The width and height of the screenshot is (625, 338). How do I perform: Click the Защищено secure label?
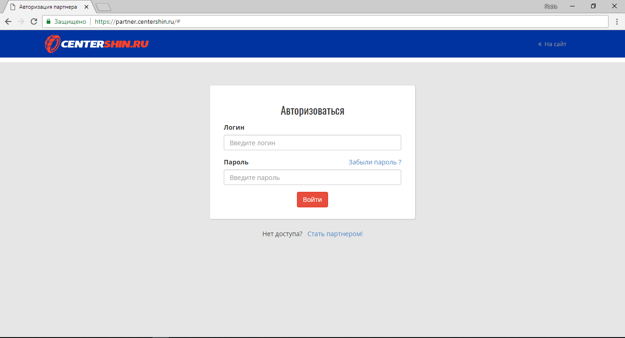pos(70,21)
